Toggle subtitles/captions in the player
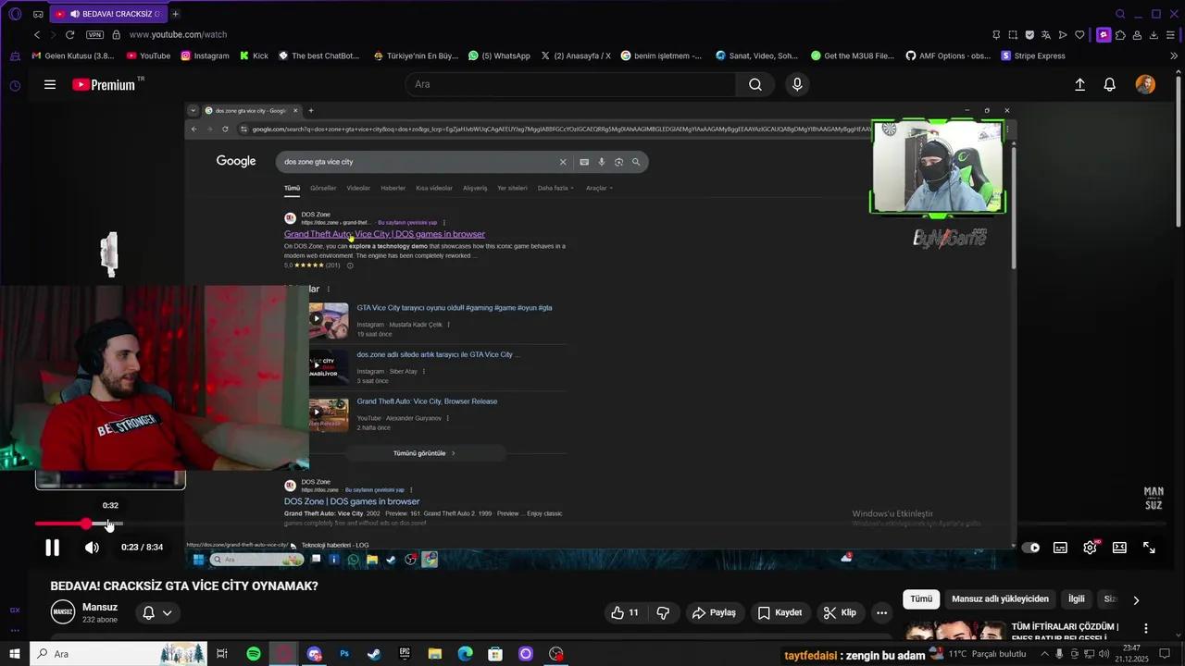1185x666 pixels. pyautogui.click(x=1060, y=548)
